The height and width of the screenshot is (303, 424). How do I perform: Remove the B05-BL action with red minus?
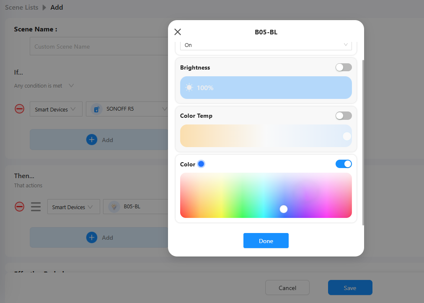(x=20, y=207)
